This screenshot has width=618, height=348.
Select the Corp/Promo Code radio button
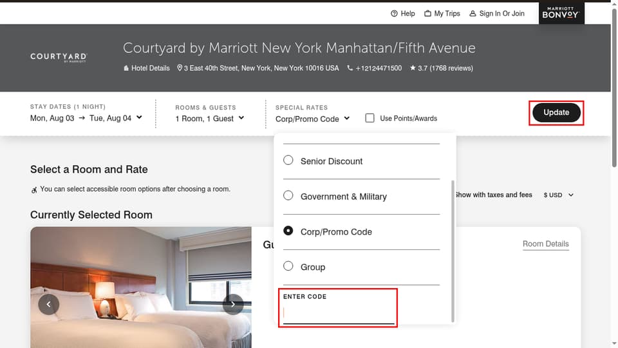coord(288,231)
